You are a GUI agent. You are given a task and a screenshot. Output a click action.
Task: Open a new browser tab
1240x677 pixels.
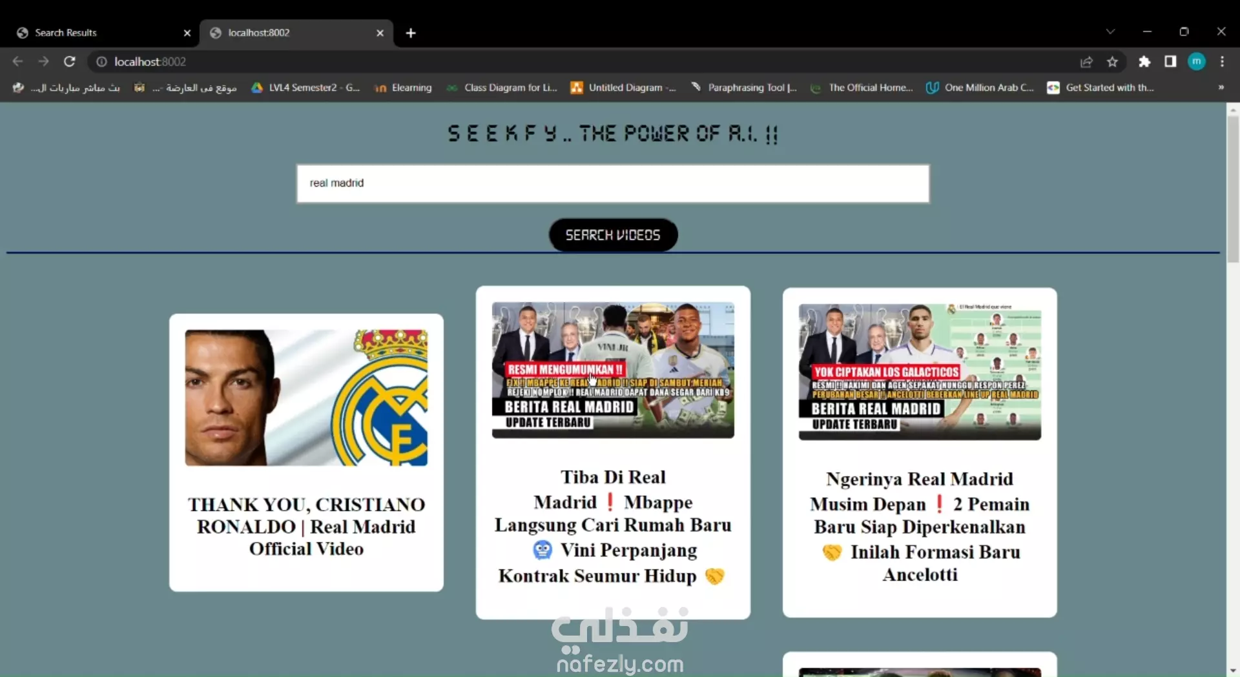[411, 33]
